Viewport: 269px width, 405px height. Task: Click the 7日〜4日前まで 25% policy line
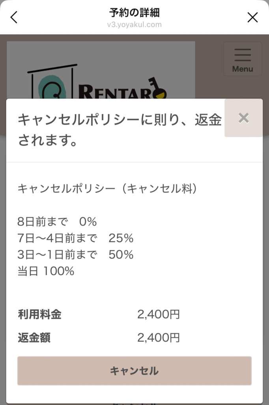[x=75, y=238]
